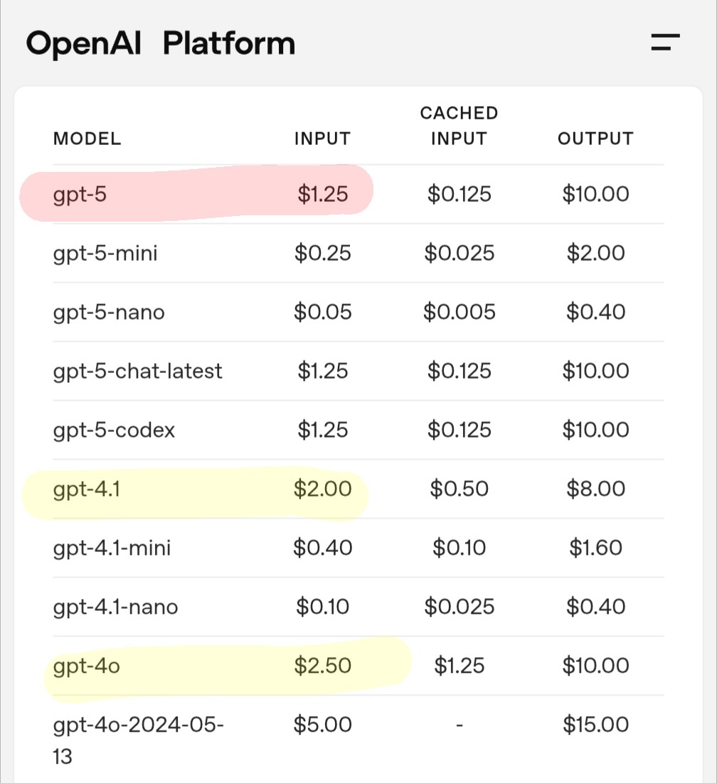This screenshot has width=717, height=783.
Task: Click the gpt-4.1-mini model name
Action: (112, 548)
